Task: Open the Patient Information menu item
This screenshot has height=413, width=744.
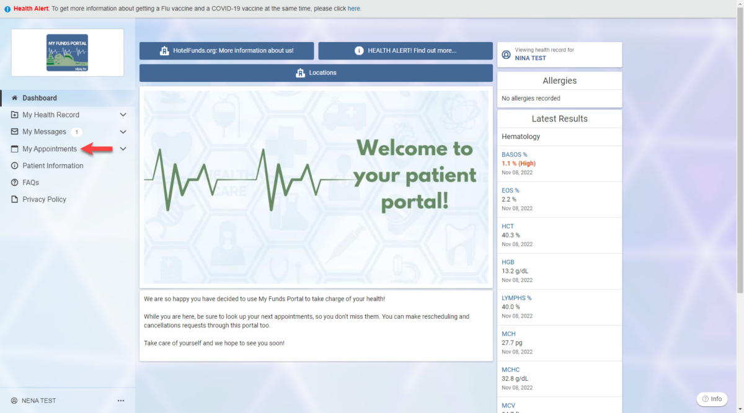Action: [53, 166]
